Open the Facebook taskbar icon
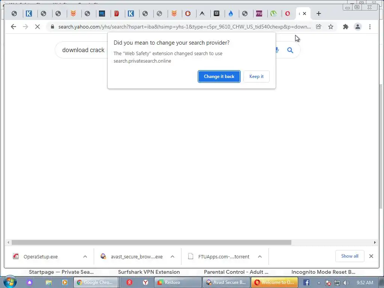This screenshot has height=288, width=384. coord(306,282)
